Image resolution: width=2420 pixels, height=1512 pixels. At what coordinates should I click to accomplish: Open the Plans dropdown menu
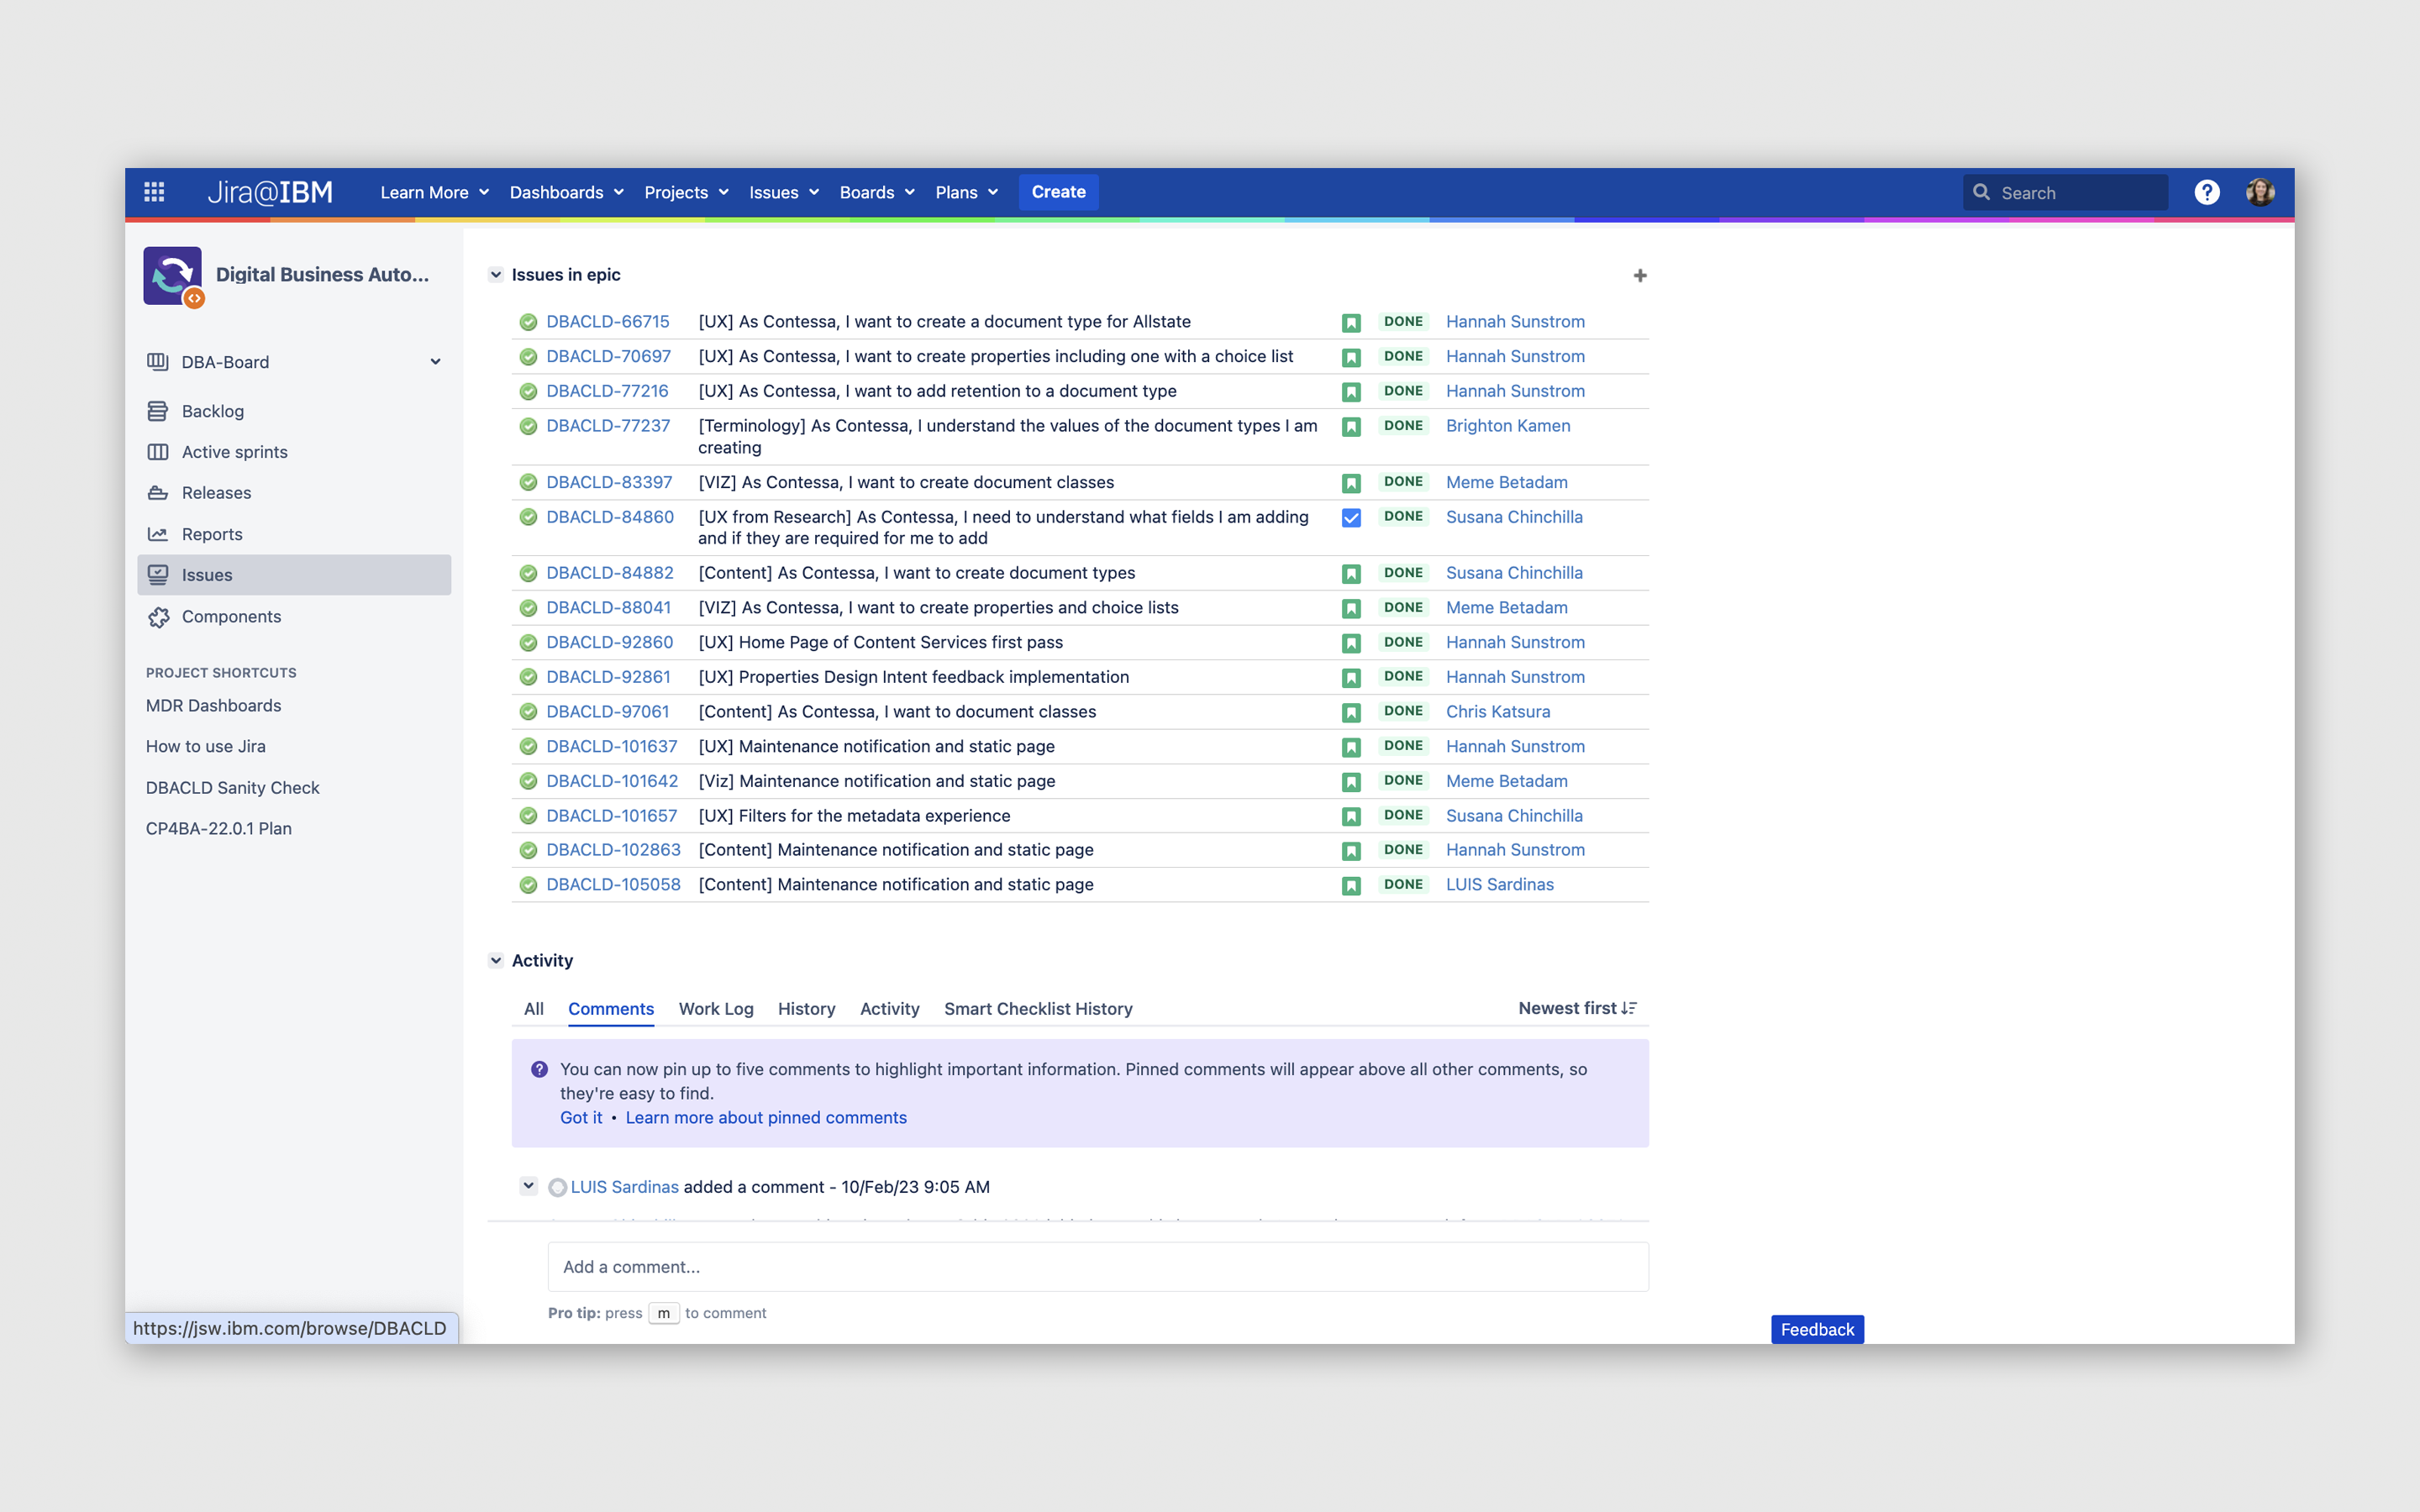click(x=966, y=192)
